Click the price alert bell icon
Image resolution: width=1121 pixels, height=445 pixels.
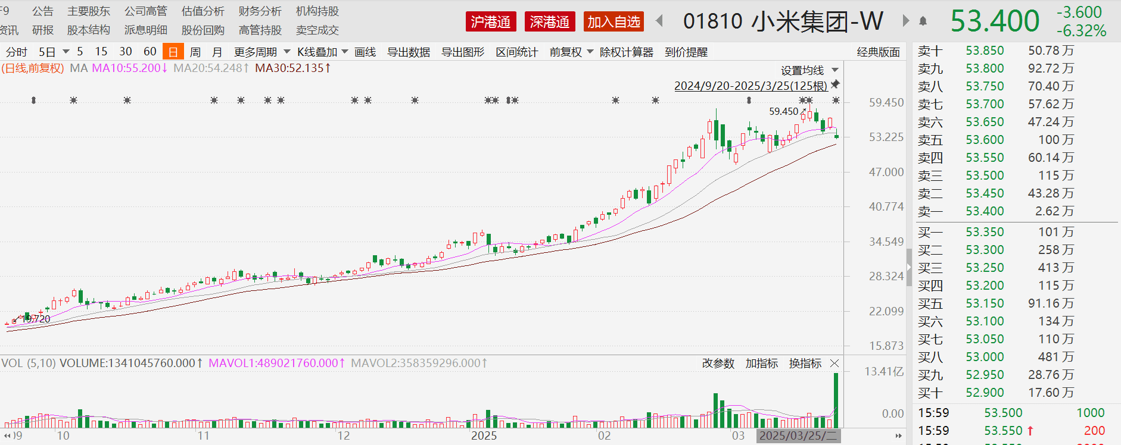click(923, 21)
